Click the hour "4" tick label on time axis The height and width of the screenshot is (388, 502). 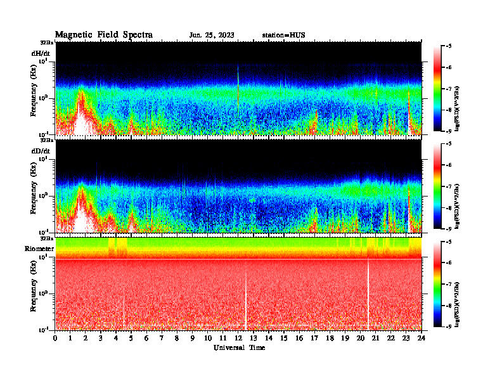click(x=116, y=339)
